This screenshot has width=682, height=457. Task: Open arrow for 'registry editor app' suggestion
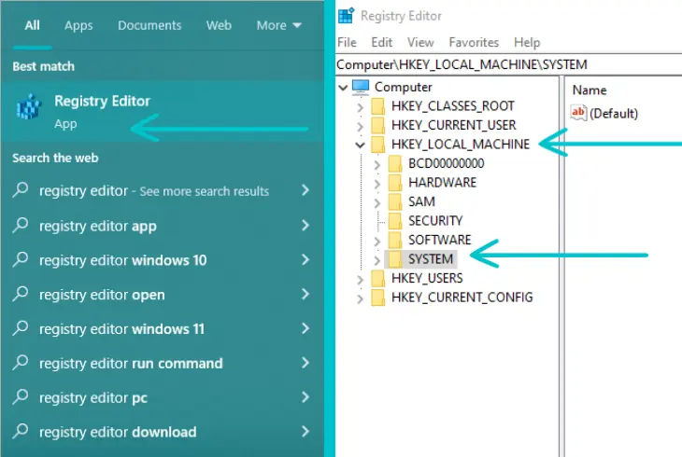click(305, 225)
